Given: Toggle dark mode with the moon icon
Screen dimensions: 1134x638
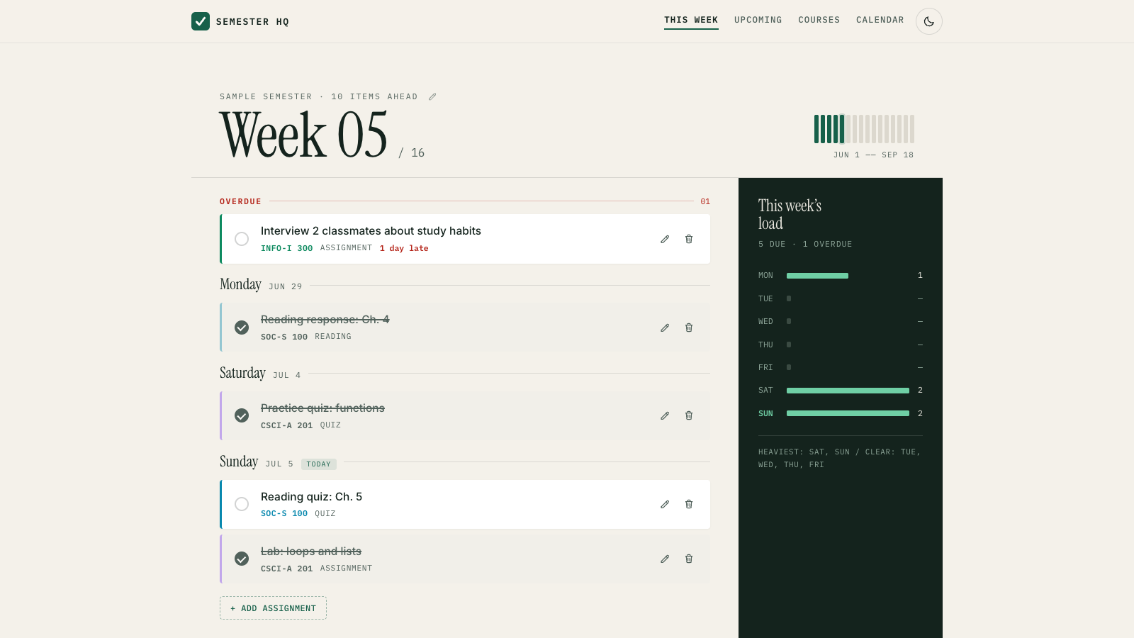Looking at the screenshot, I should [x=929, y=21].
